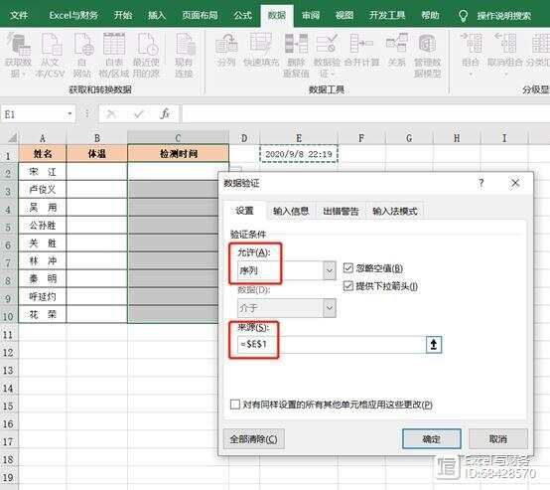Open the Home (开始) ribbon tab
The height and width of the screenshot is (490, 550).
click(123, 15)
